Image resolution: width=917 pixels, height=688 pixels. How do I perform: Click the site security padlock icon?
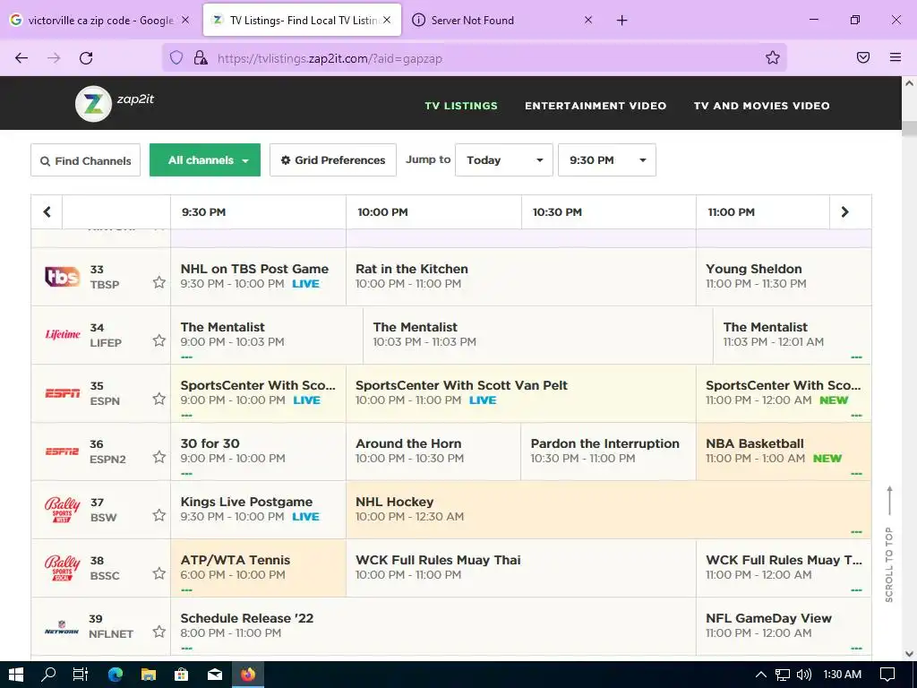[x=201, y=58]
